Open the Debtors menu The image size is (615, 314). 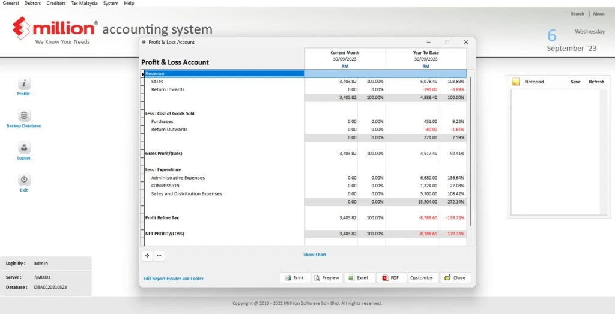click(34, 4)
